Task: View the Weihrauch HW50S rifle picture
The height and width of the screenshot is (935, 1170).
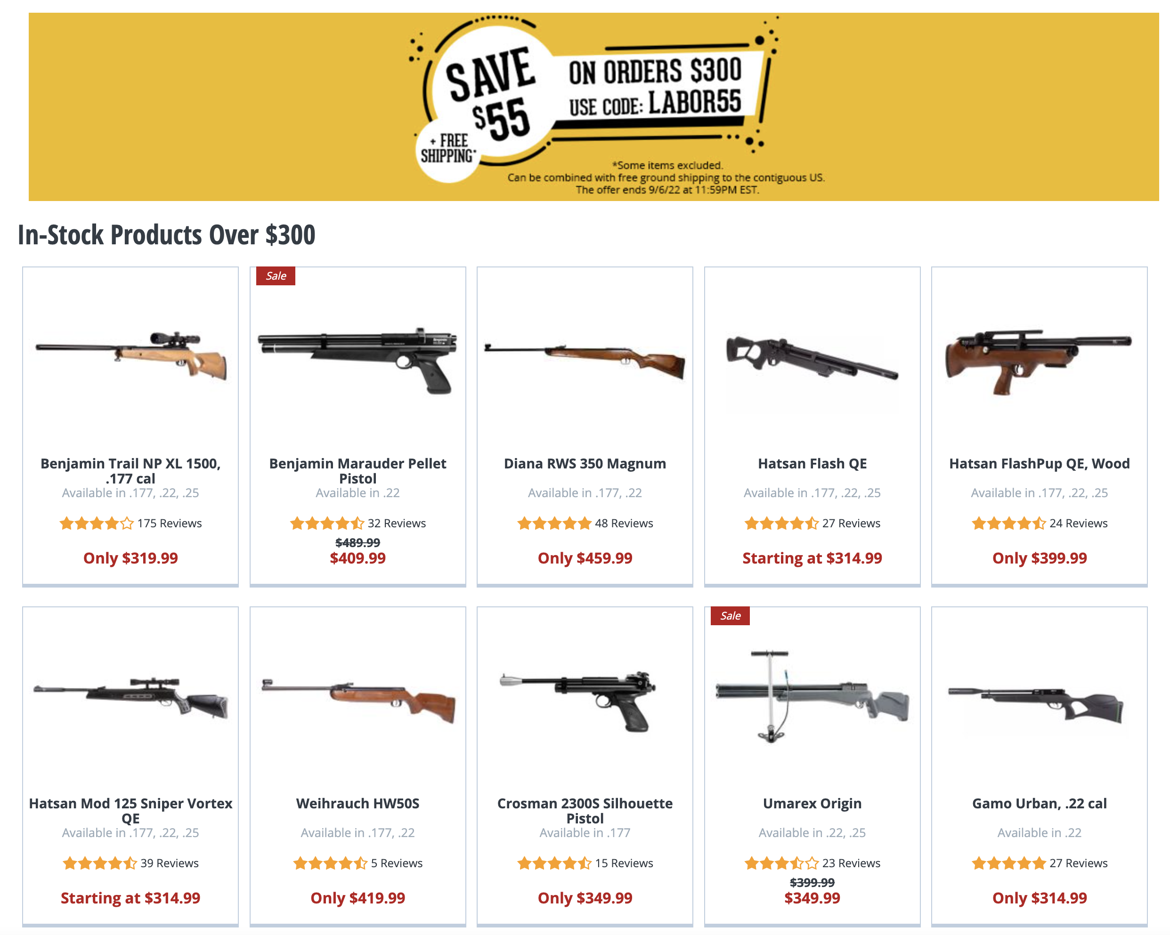Action: pos(357,701)
